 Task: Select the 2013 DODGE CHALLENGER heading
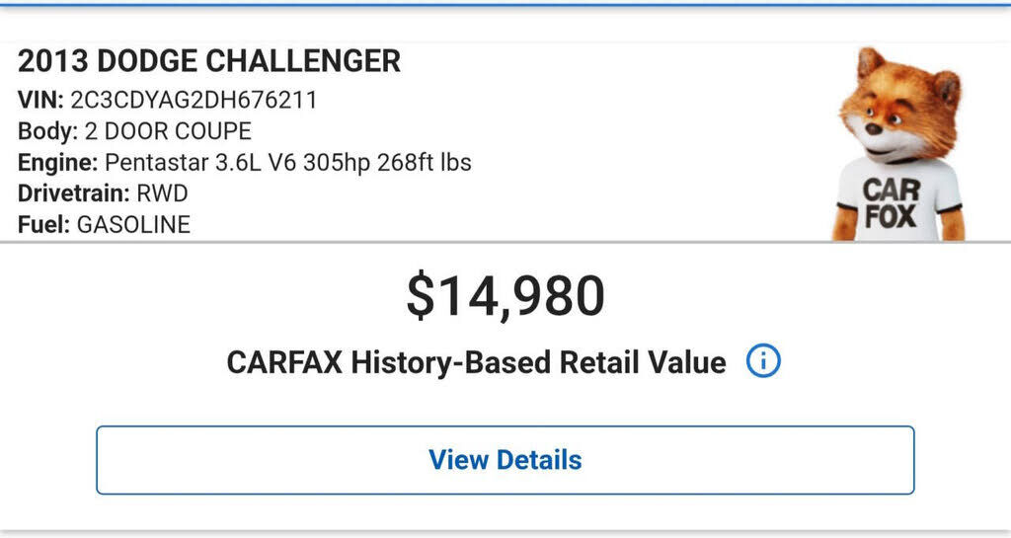coord(209,61)
